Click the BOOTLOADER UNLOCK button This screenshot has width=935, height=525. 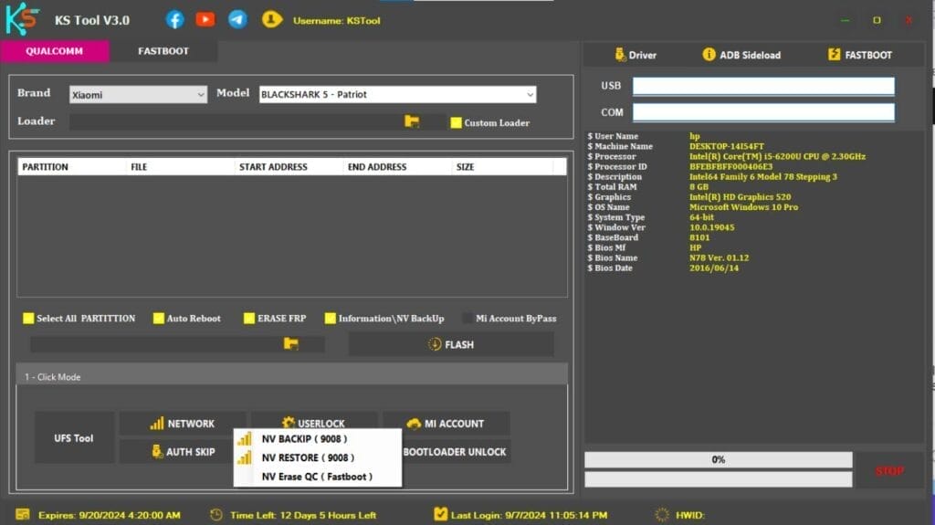coord(455,452)
